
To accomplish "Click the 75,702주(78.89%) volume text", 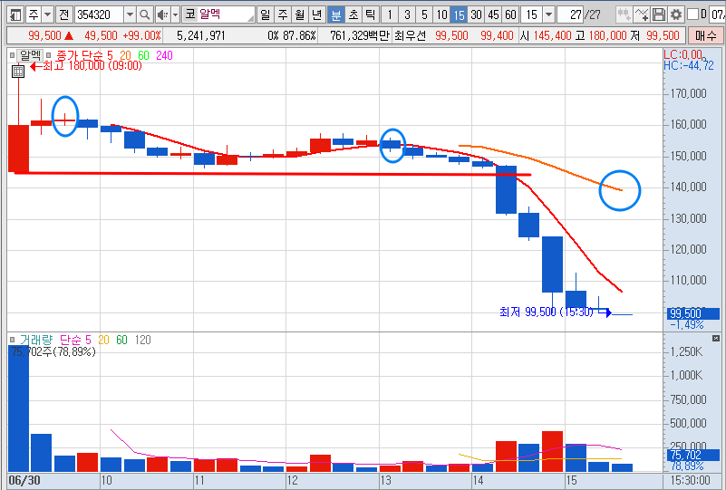I will coord(53,352).
